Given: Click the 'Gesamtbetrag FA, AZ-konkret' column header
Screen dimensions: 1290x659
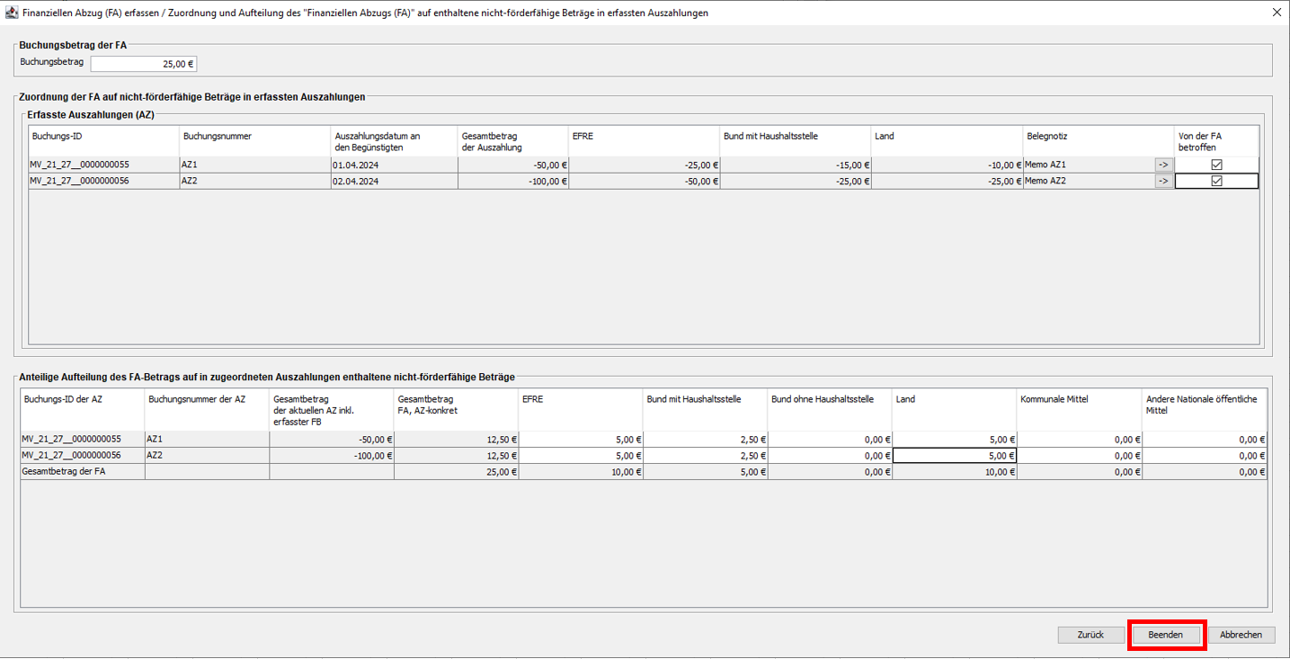Looking at the screenshot, I should pos(456,405).
